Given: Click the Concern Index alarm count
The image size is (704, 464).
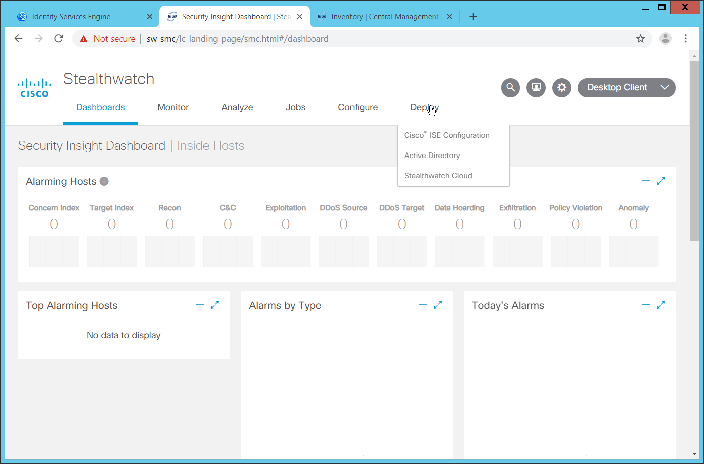Looking at the screenshot, I should coord(54,224).
